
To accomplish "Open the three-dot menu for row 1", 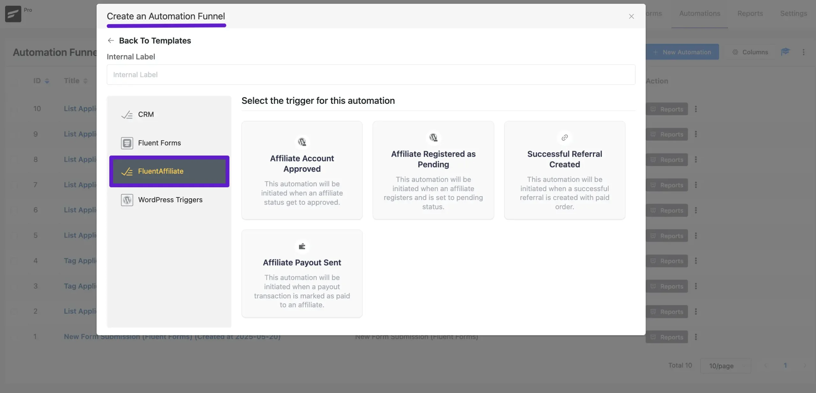I will tap(696, 337).
